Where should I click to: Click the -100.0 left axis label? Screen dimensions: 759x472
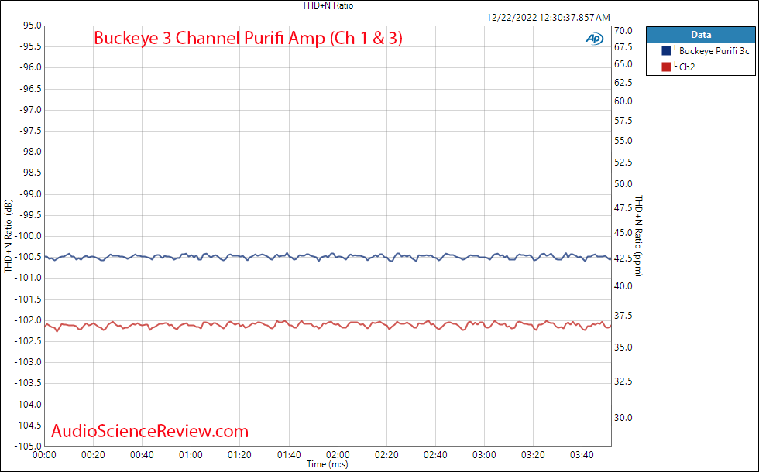(29, 236)
